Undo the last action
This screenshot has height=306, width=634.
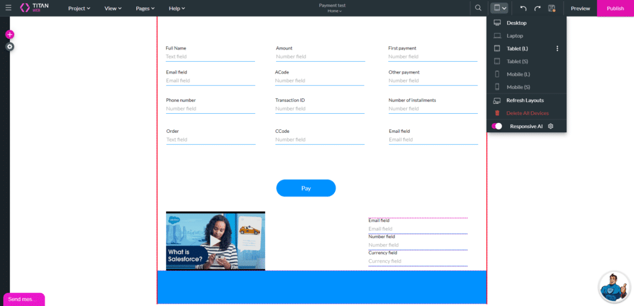(x=523, y=8)
